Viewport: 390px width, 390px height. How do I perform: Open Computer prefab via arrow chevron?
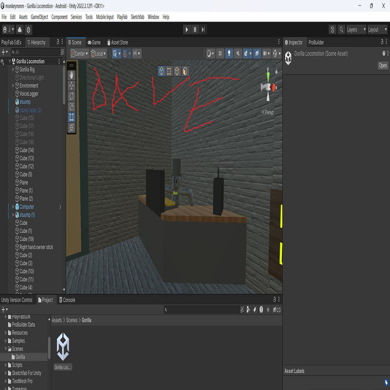coord(60,207)
